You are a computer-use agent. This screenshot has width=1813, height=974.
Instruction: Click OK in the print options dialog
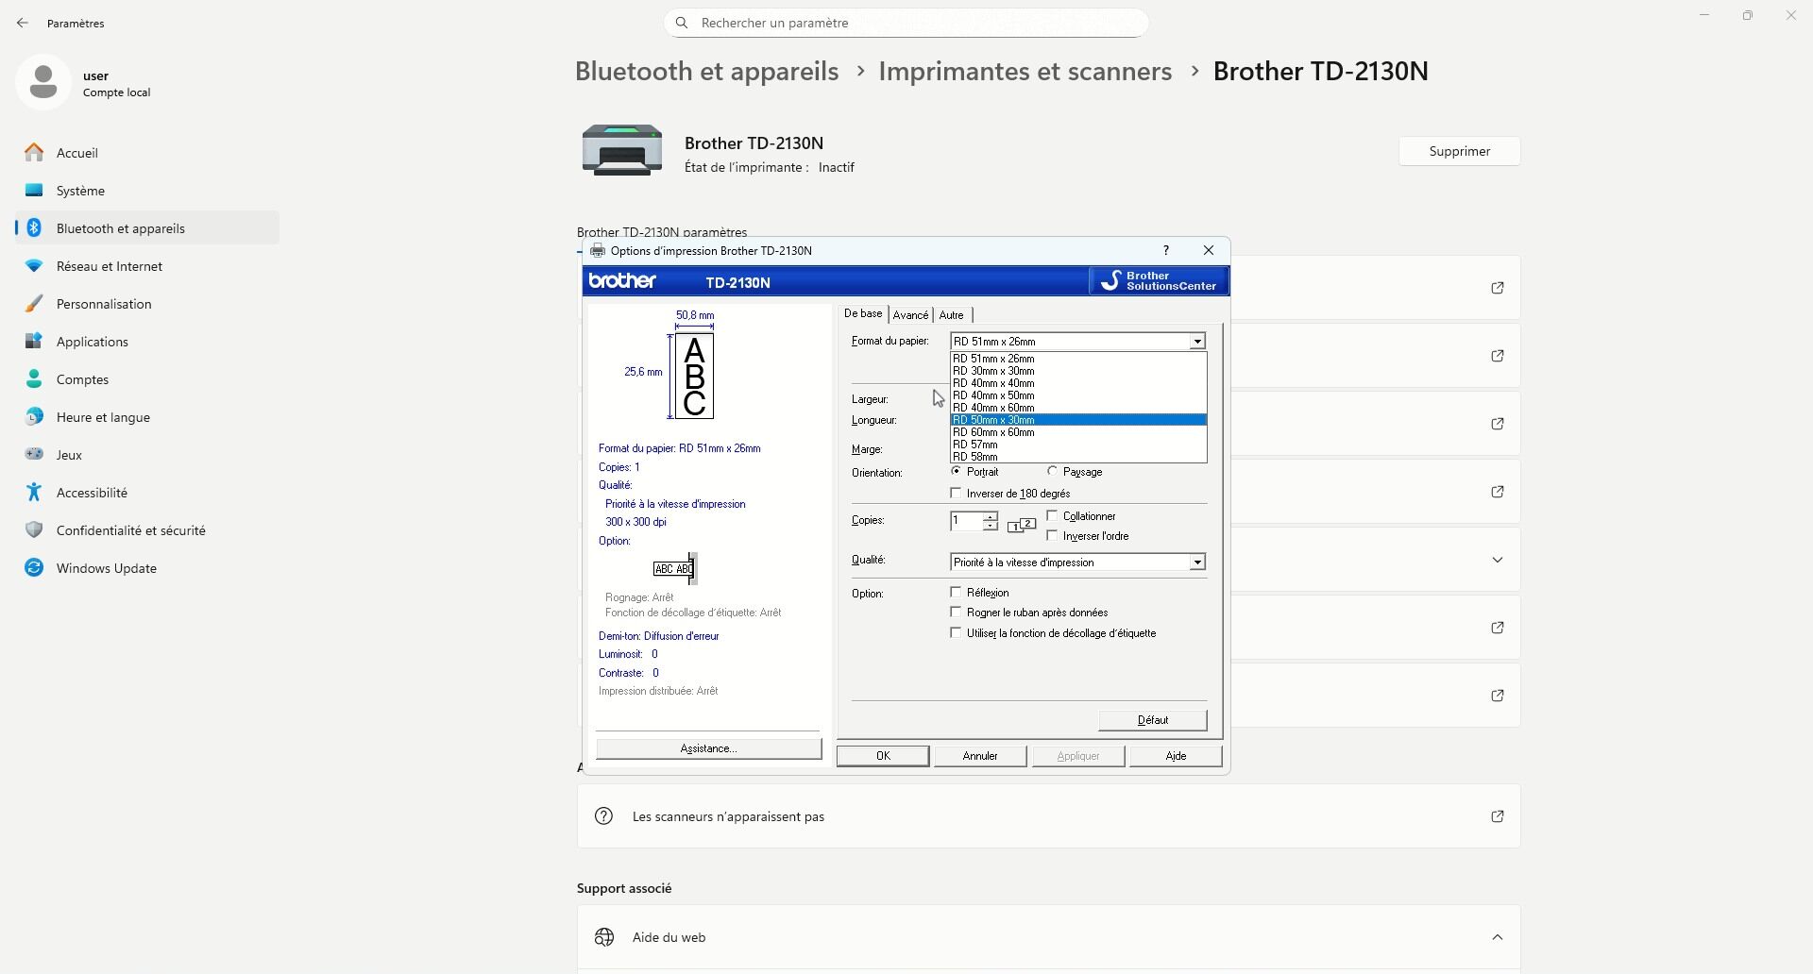883,756
